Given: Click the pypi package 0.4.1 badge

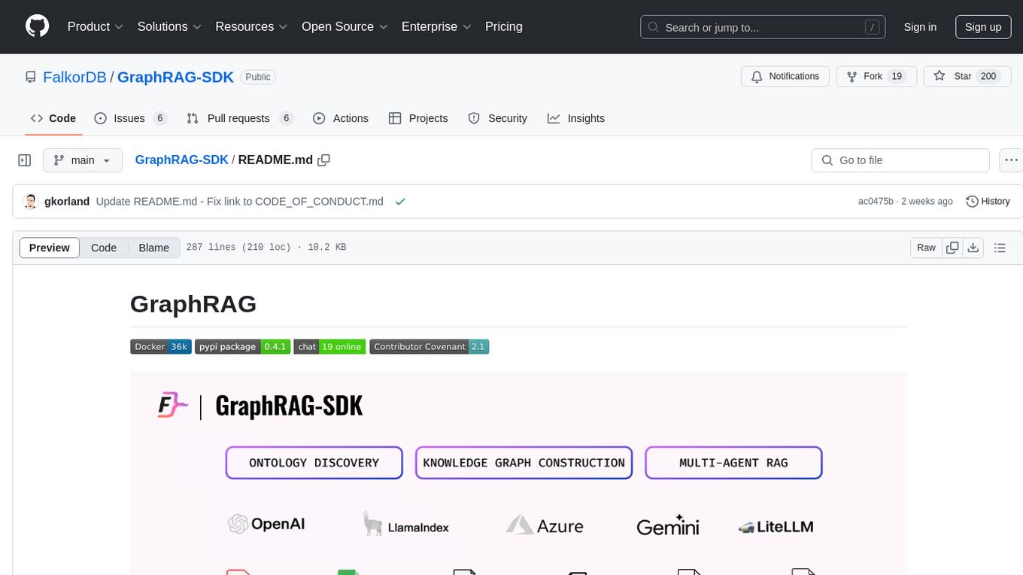Looking at the screenshot, I should (x=242, y=347).
